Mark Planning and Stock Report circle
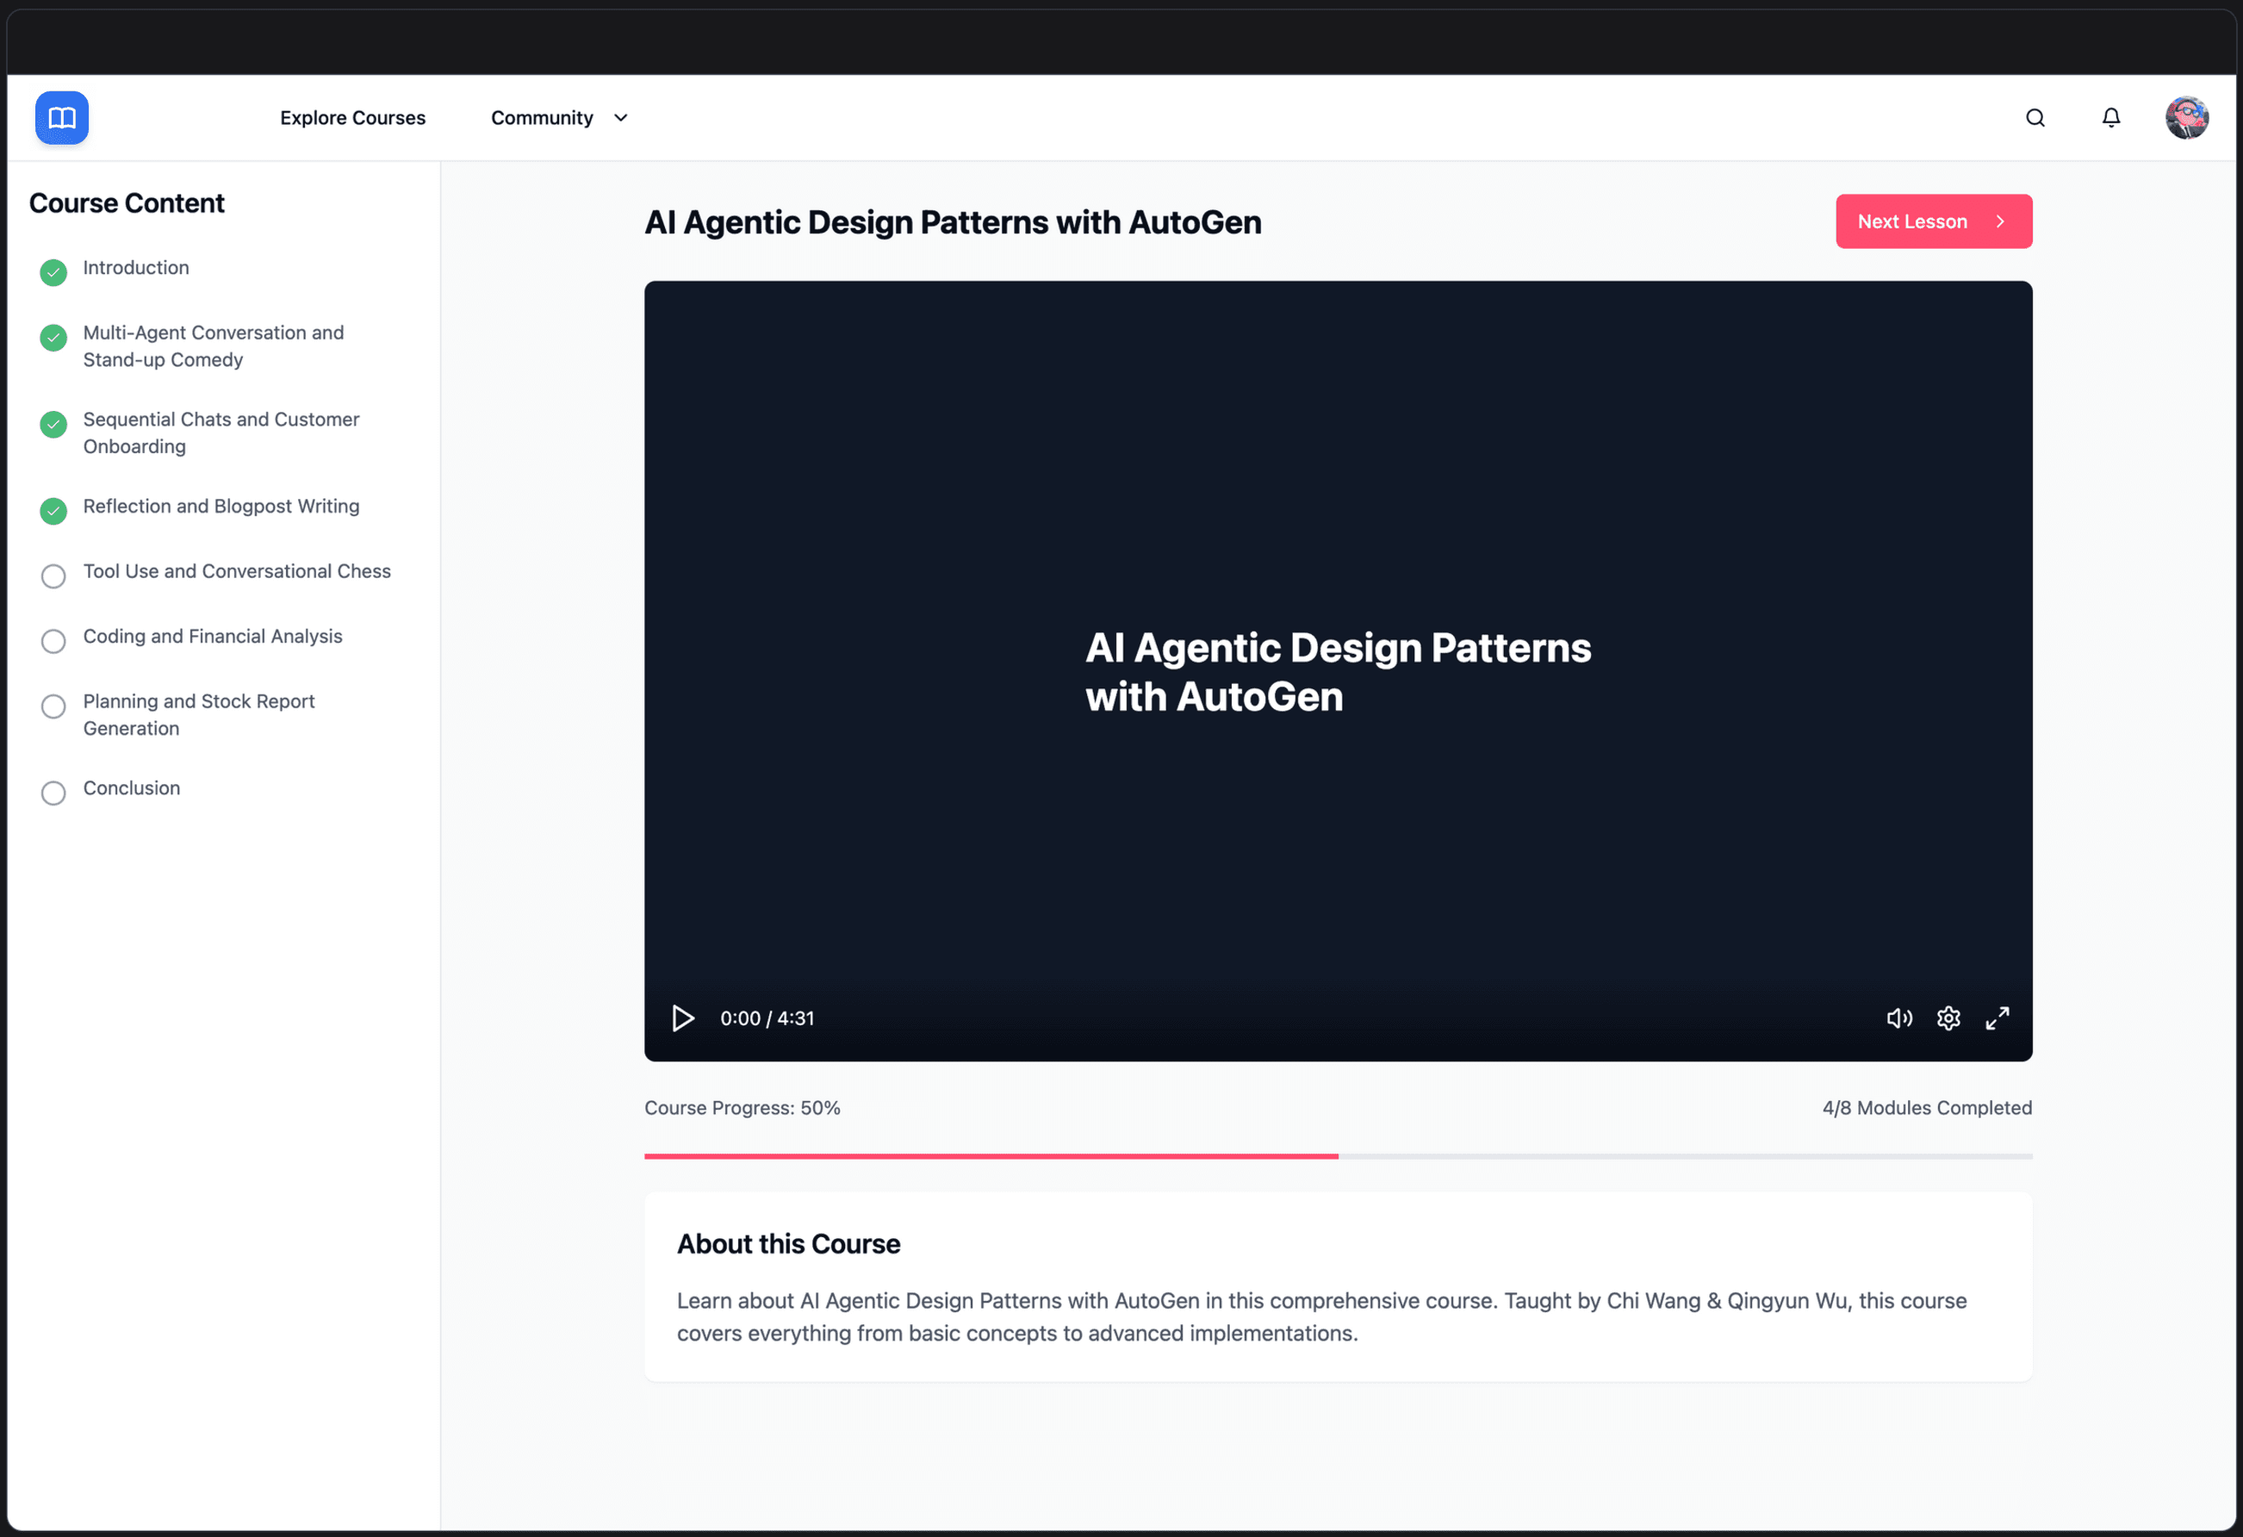 point(54,706)
